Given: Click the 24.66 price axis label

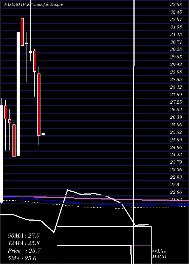Looking at the screenshot, I should pyautogui.click(x=176, y=147).
